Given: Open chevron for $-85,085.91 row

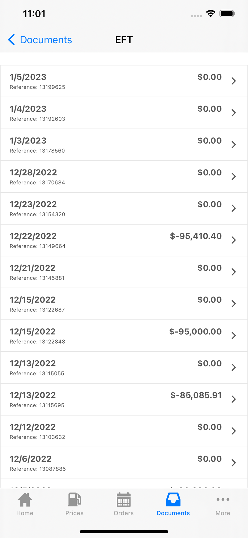Looking at the screenshot, I should tap(234, 399).
